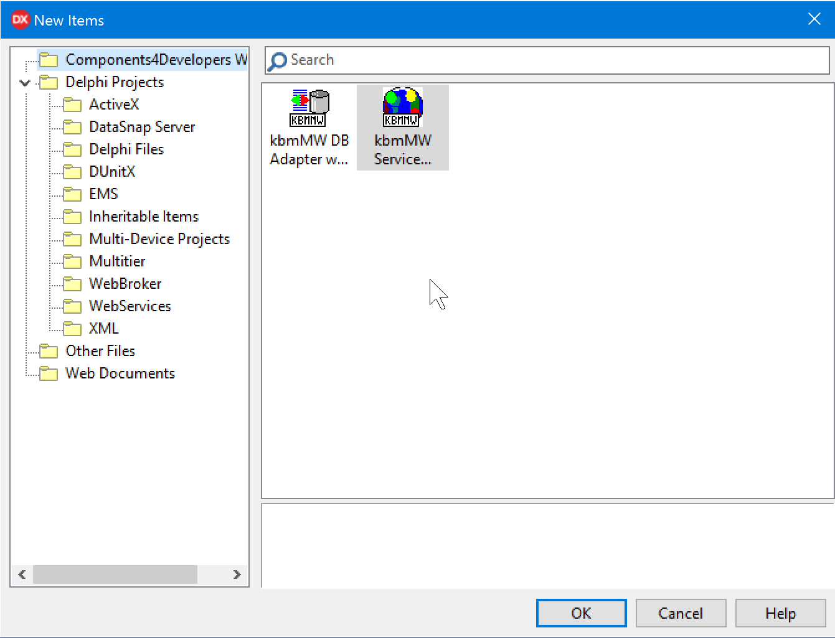
Task: Click the Inheritable Items folder icon
Action: [x=72, y=217]
